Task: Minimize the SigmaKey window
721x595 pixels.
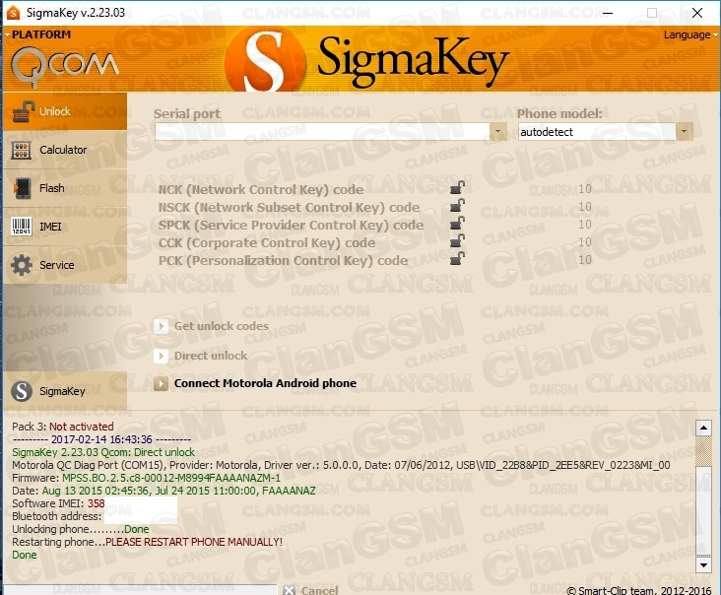Action: [608, 13]
